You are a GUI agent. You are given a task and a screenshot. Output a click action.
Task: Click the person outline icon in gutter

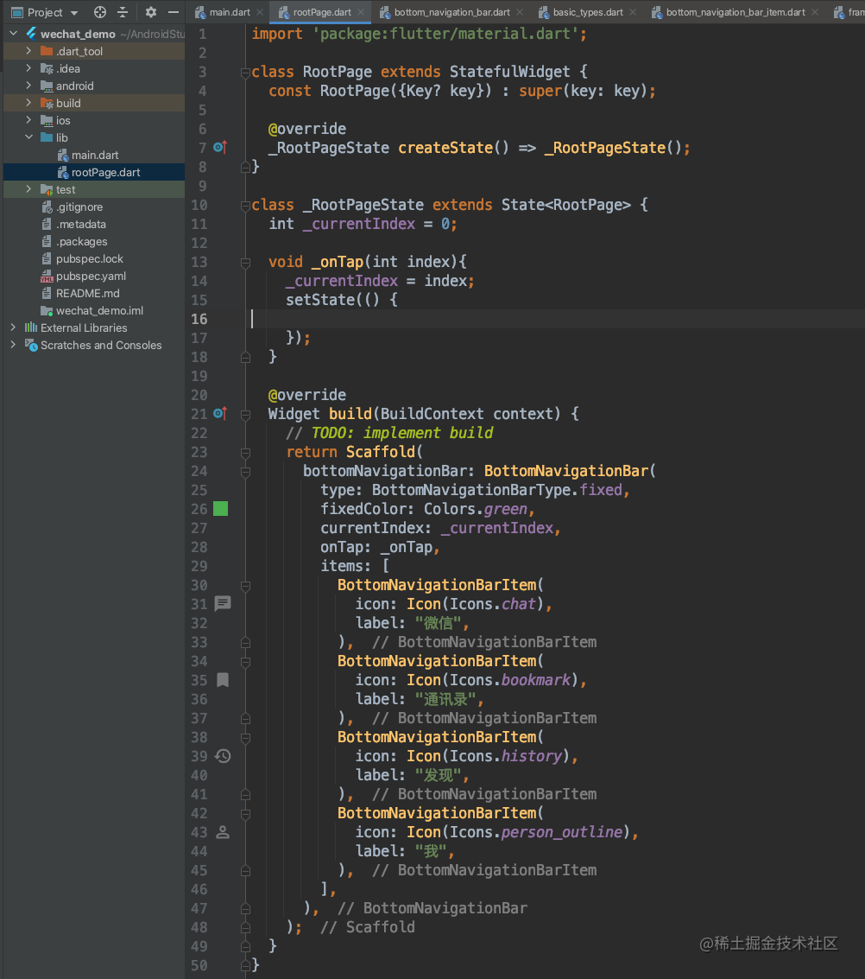(223, 832)
